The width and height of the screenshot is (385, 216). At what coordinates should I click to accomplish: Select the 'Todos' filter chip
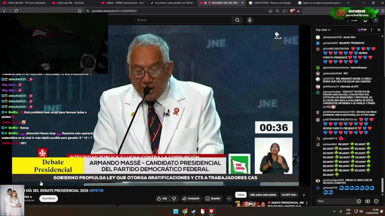pos(241,195)
